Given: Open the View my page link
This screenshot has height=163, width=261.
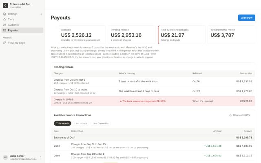Looking at the screenshot, I should (22, 43).
